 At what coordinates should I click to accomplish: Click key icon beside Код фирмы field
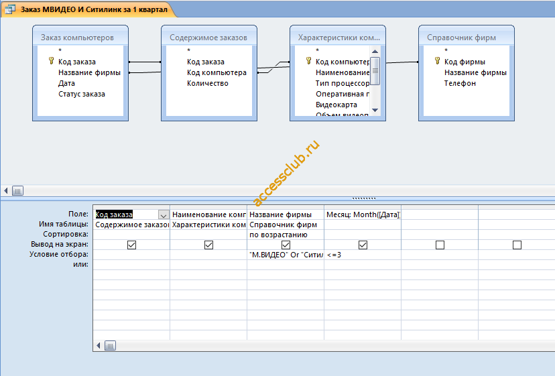tap(438, 61)
